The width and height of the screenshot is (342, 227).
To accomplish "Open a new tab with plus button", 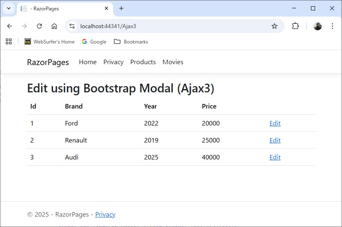I will (121, 8).
